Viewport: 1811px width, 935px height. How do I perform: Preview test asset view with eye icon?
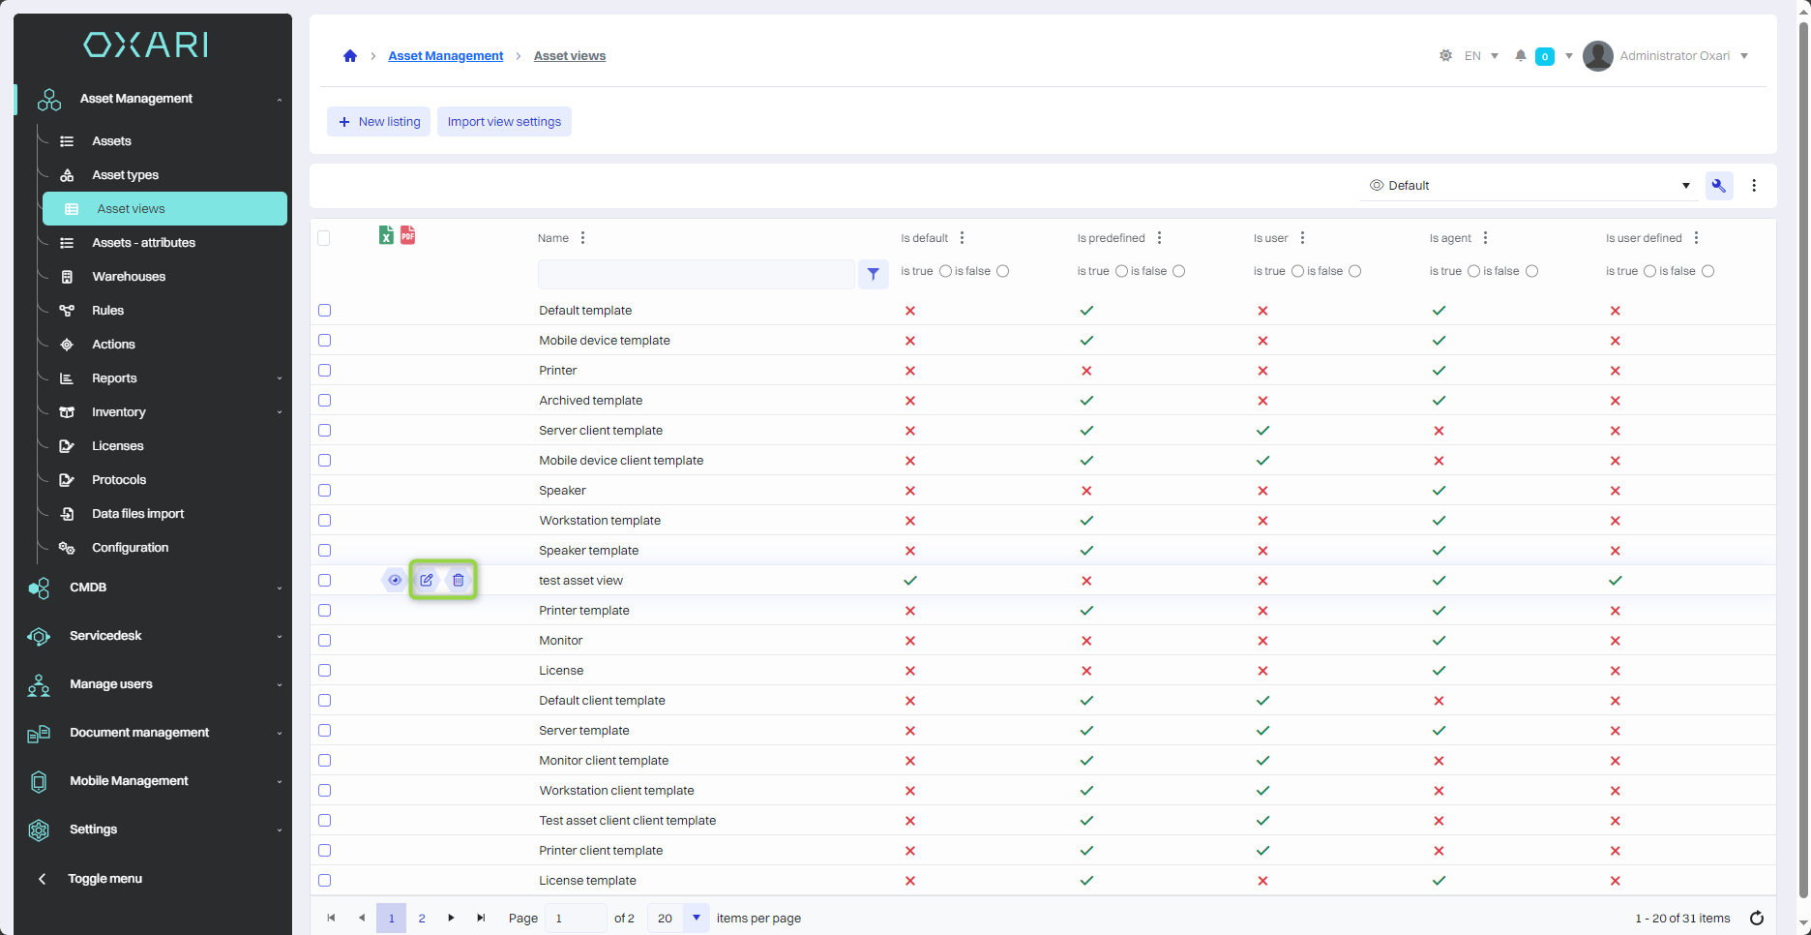pyautogui.click(x=395, y=580)
